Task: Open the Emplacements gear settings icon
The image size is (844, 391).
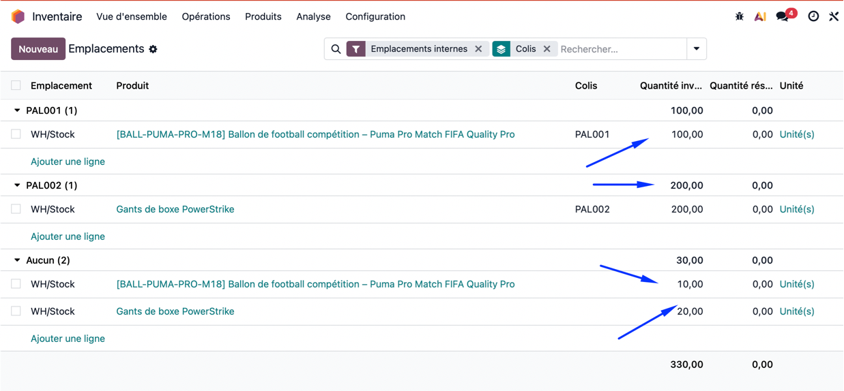Action: pos(154,49)
